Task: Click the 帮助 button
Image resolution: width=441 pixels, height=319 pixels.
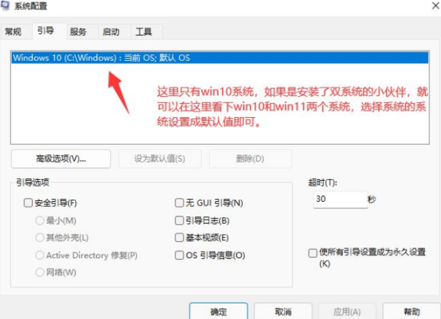Action: (412, 311)
